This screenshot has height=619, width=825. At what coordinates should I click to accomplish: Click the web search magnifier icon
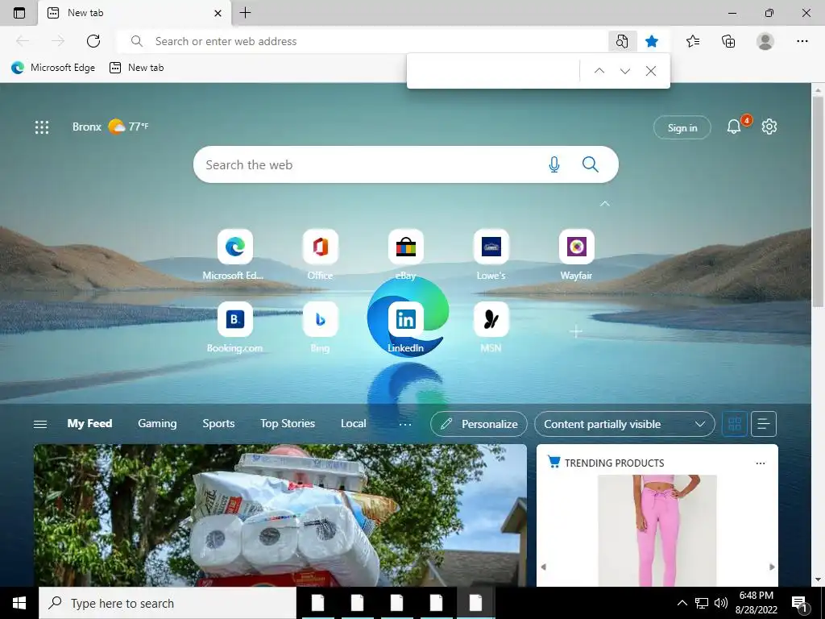591,164
